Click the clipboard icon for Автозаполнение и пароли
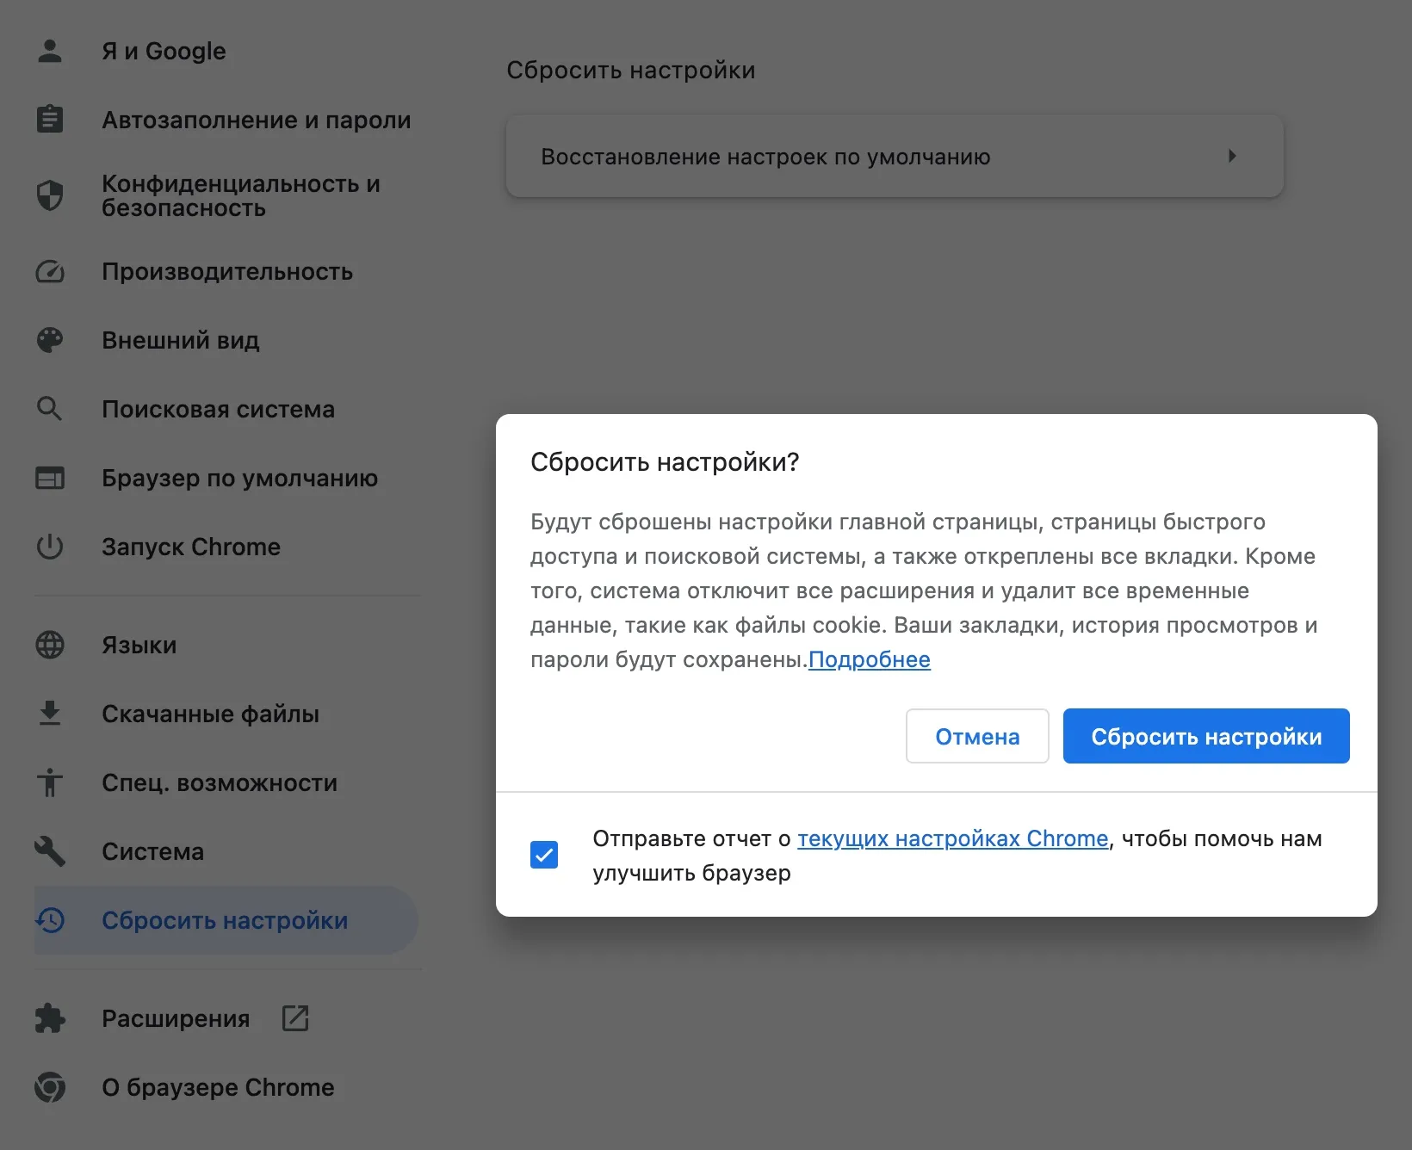The width and height of the screenshot is (1412, 1150). pyautogui.click(x=50, y=120)
